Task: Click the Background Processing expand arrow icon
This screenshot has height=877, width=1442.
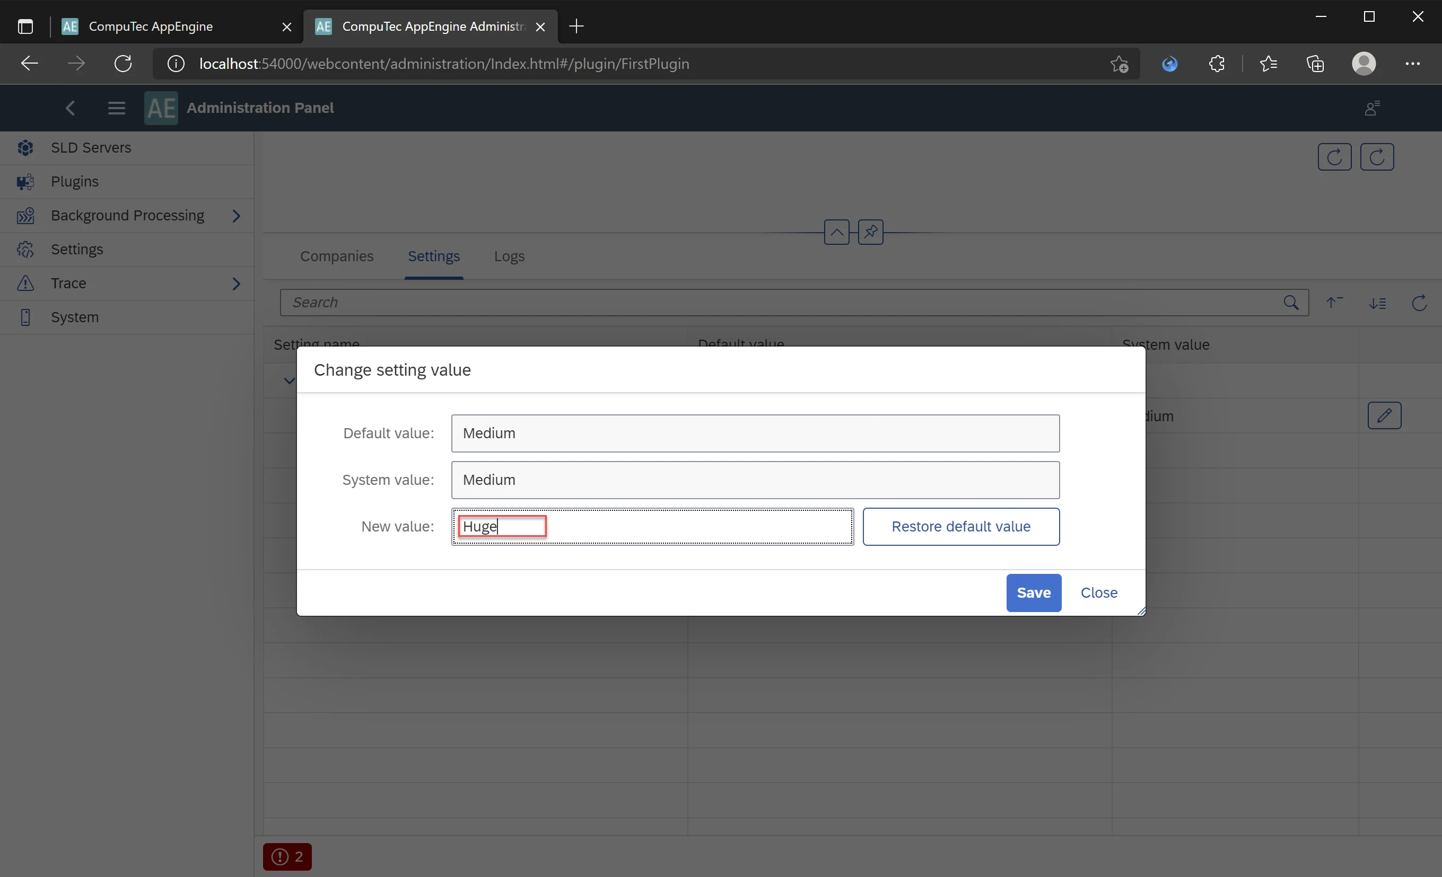Action: point(237,215)
